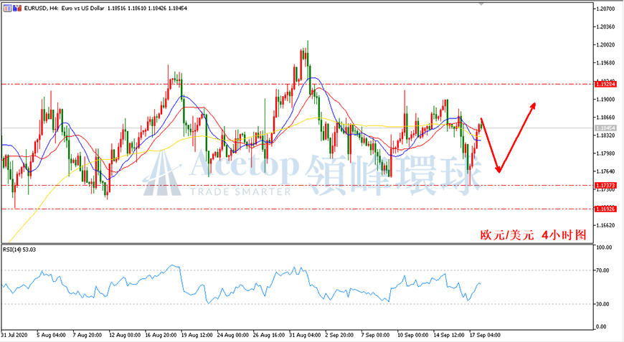This screenshot has width=624, height=342.
Task: Click the 17 Sep 04:00 time axis label
Action: (485, 336)
